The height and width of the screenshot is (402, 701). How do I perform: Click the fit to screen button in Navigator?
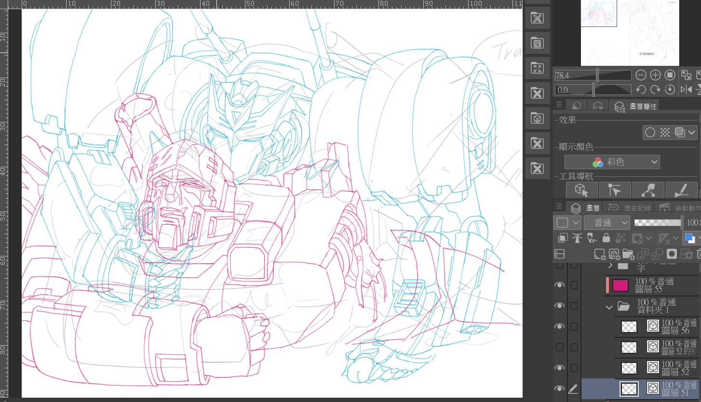click(686, 75)
